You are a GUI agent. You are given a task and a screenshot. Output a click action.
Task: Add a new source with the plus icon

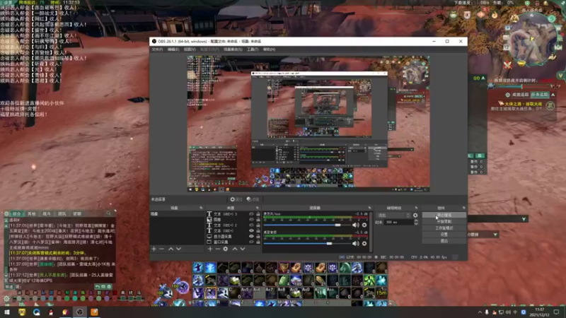[x=210, y=249]
